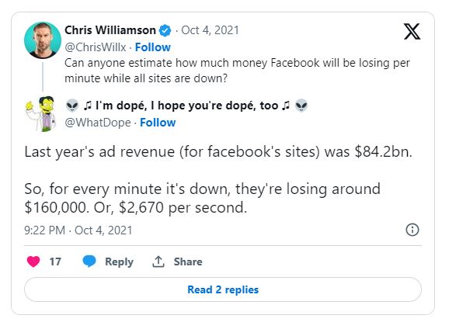Click the blue verified badge
The height and width of the screenshot is (329, 449).
click(165, 30)
